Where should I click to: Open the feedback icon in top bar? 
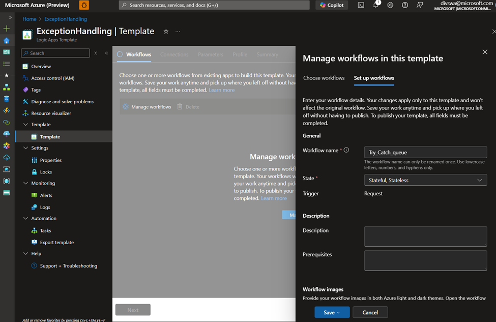click(420, 5)
